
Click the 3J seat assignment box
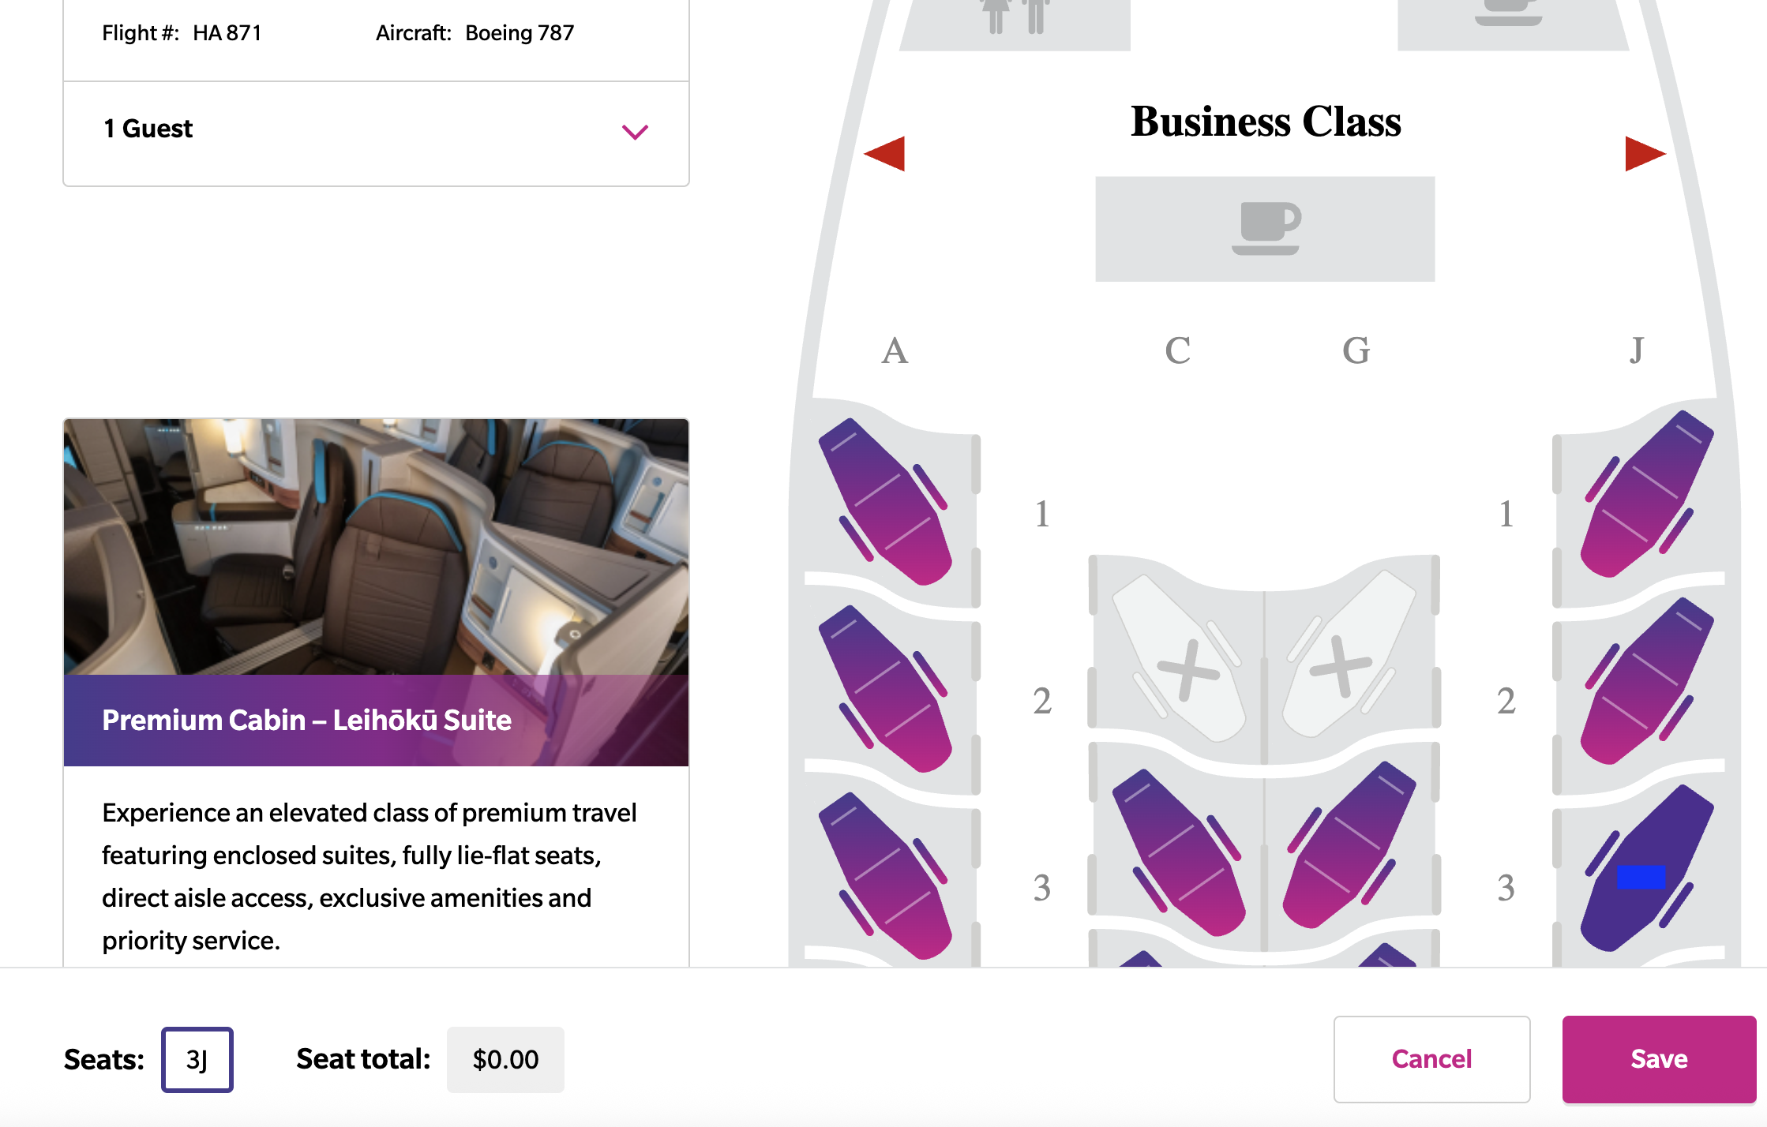tap(197, 1060)
